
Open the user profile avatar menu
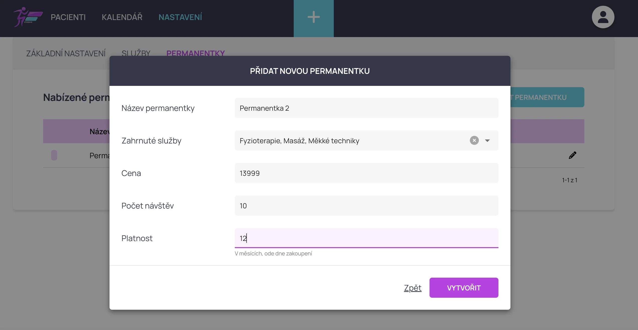[603, 17]
